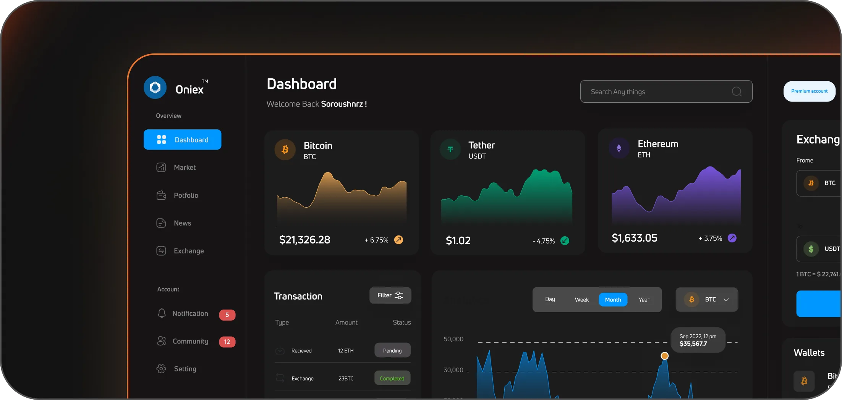This screenshot has width=842, height=400.
Task: Switch to the Dashboard menu item
Action: (182, 140)
